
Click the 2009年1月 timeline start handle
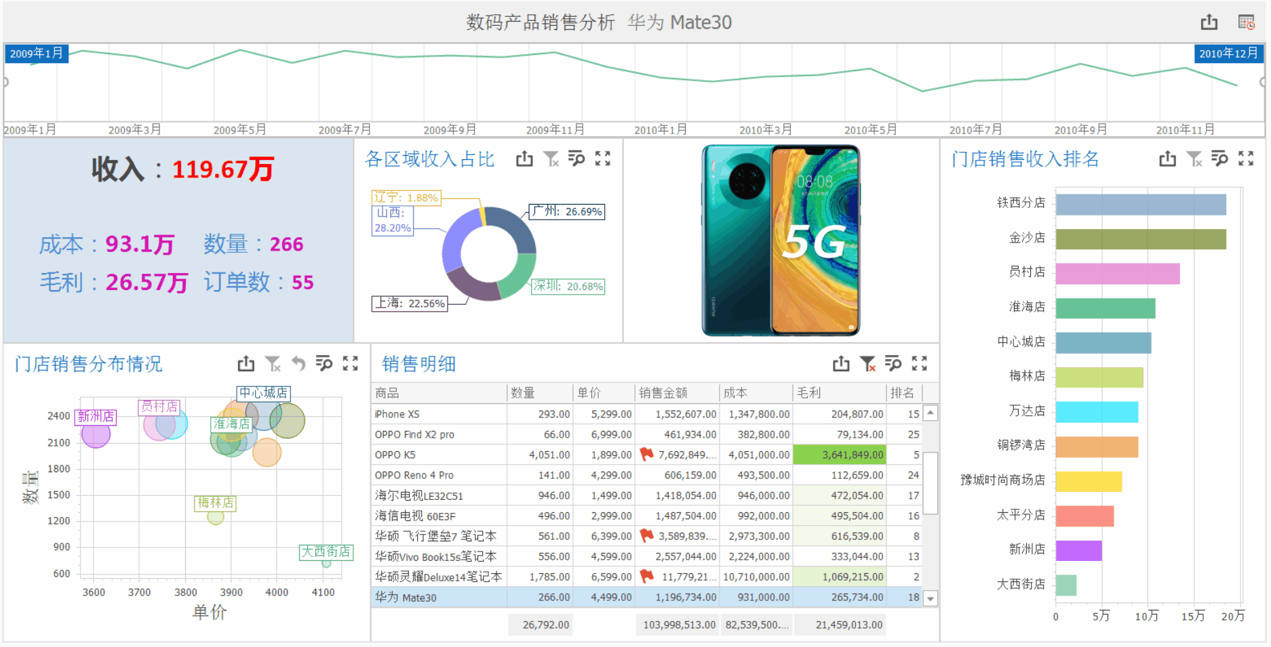(37, 54)
